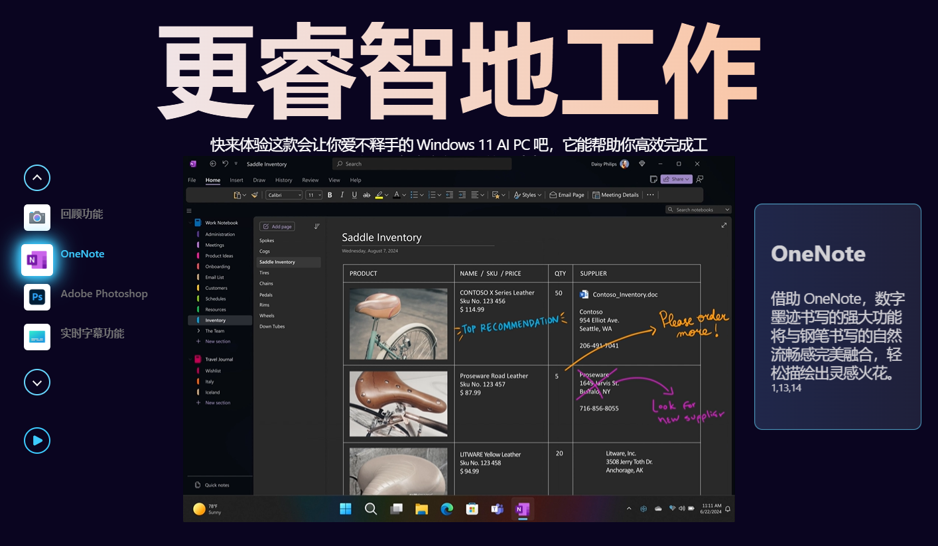Click the bulleted list icon
Viewport: 938px width, 546px height.
tap(414, 195)
